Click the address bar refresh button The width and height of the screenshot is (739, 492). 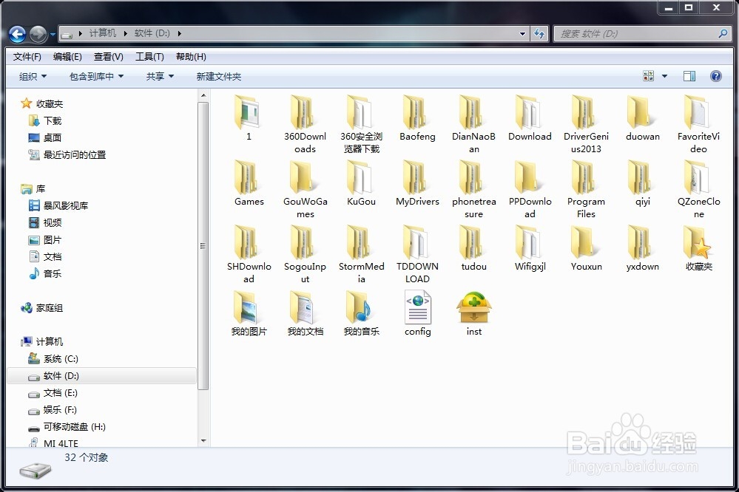click(x=539, y=33)
